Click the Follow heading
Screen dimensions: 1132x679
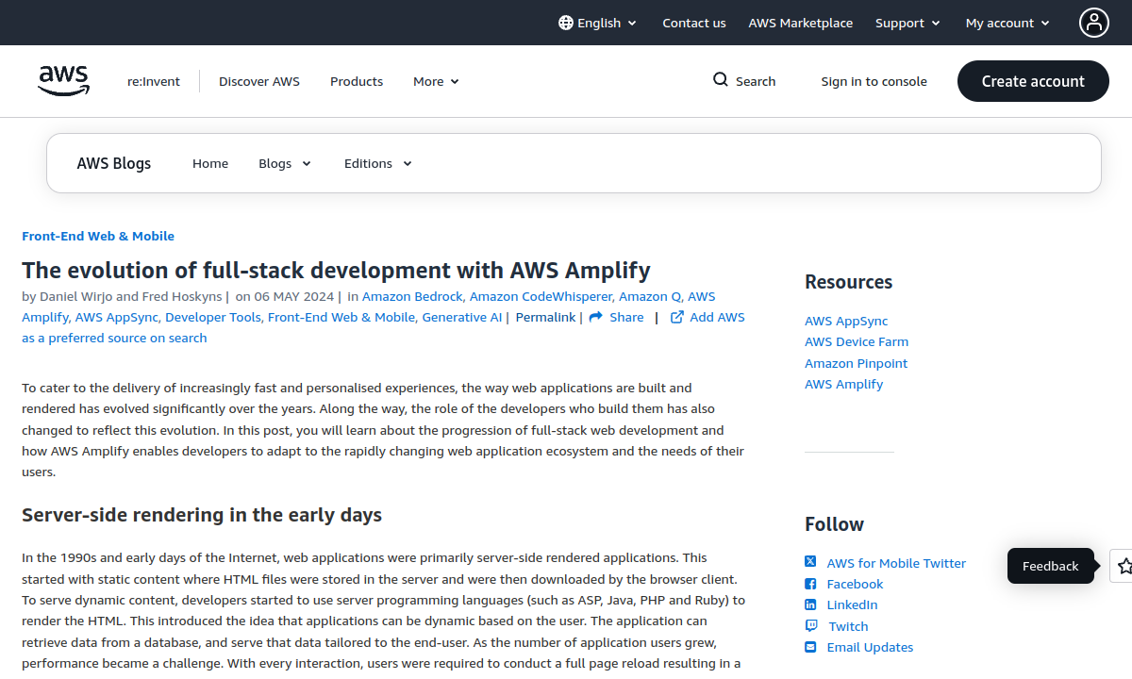point(834,524)
